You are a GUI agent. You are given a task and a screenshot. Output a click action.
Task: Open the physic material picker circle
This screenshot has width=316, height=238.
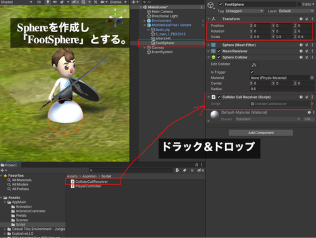(x=312, y=78)
